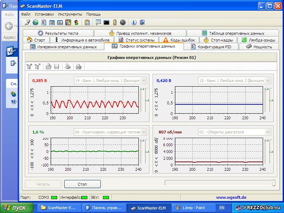284x213 pixels.
Task: Click the bar chart graphs toolbar icon
Action: point(60,22)
